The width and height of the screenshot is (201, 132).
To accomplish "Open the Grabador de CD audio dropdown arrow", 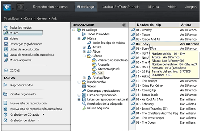I will pos(43,114).
